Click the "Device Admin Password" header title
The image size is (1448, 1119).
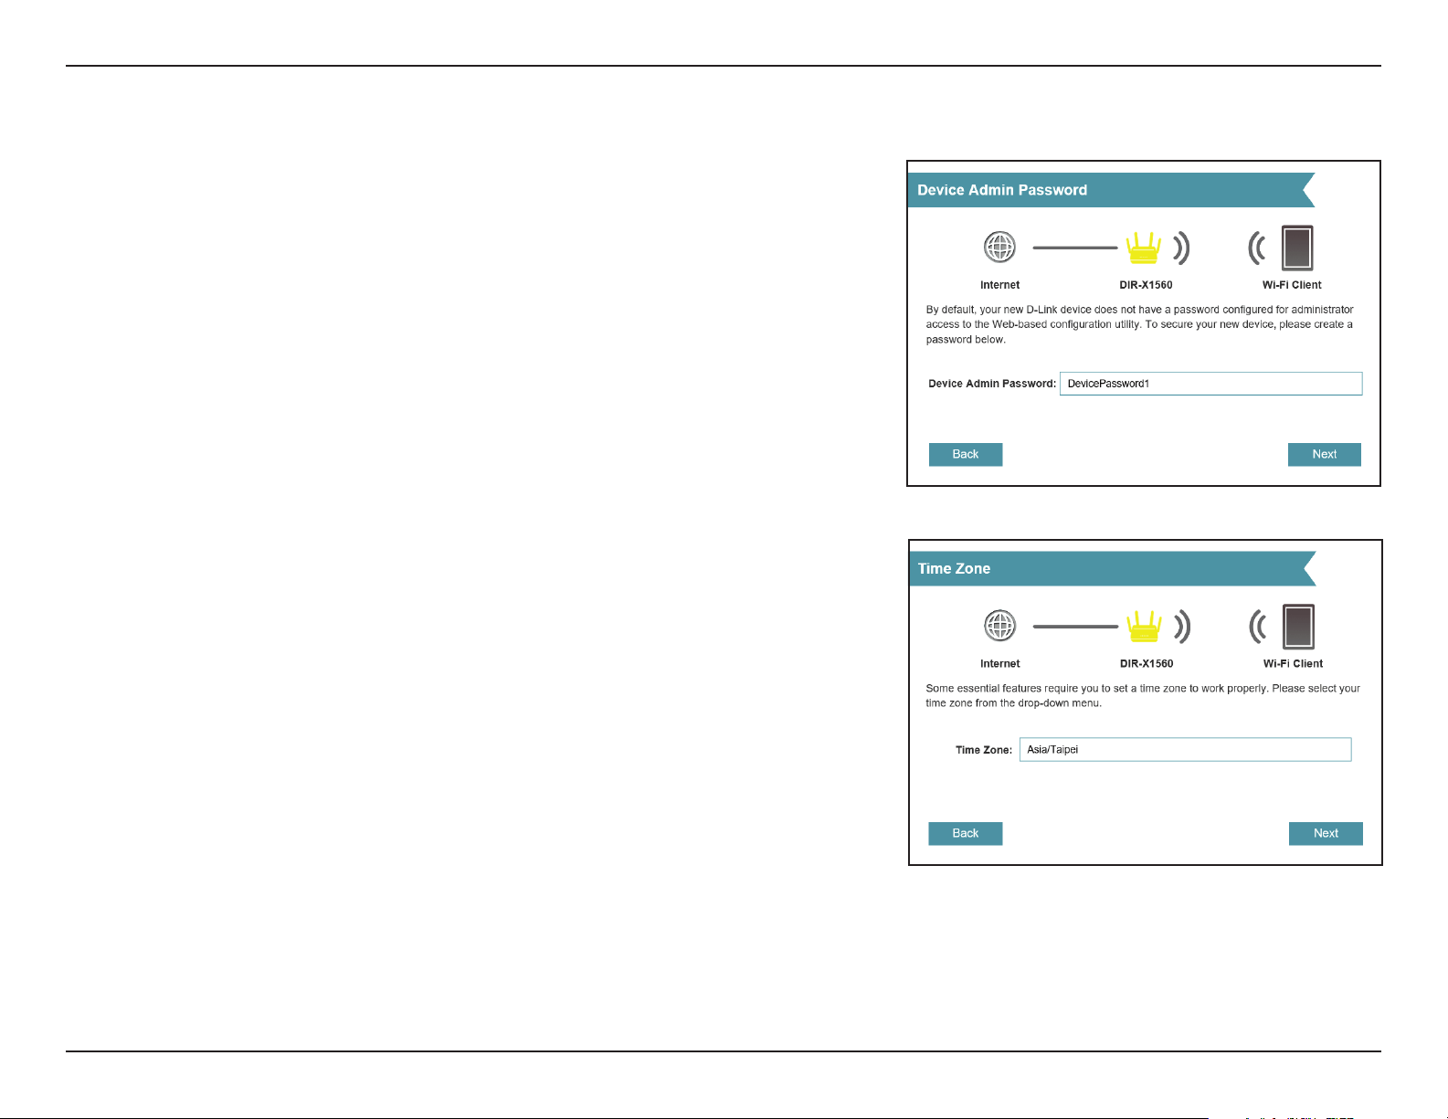[x=1002, y=190]
